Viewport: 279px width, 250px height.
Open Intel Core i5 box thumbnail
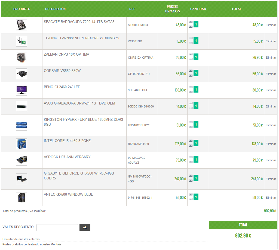click(22, 144)
